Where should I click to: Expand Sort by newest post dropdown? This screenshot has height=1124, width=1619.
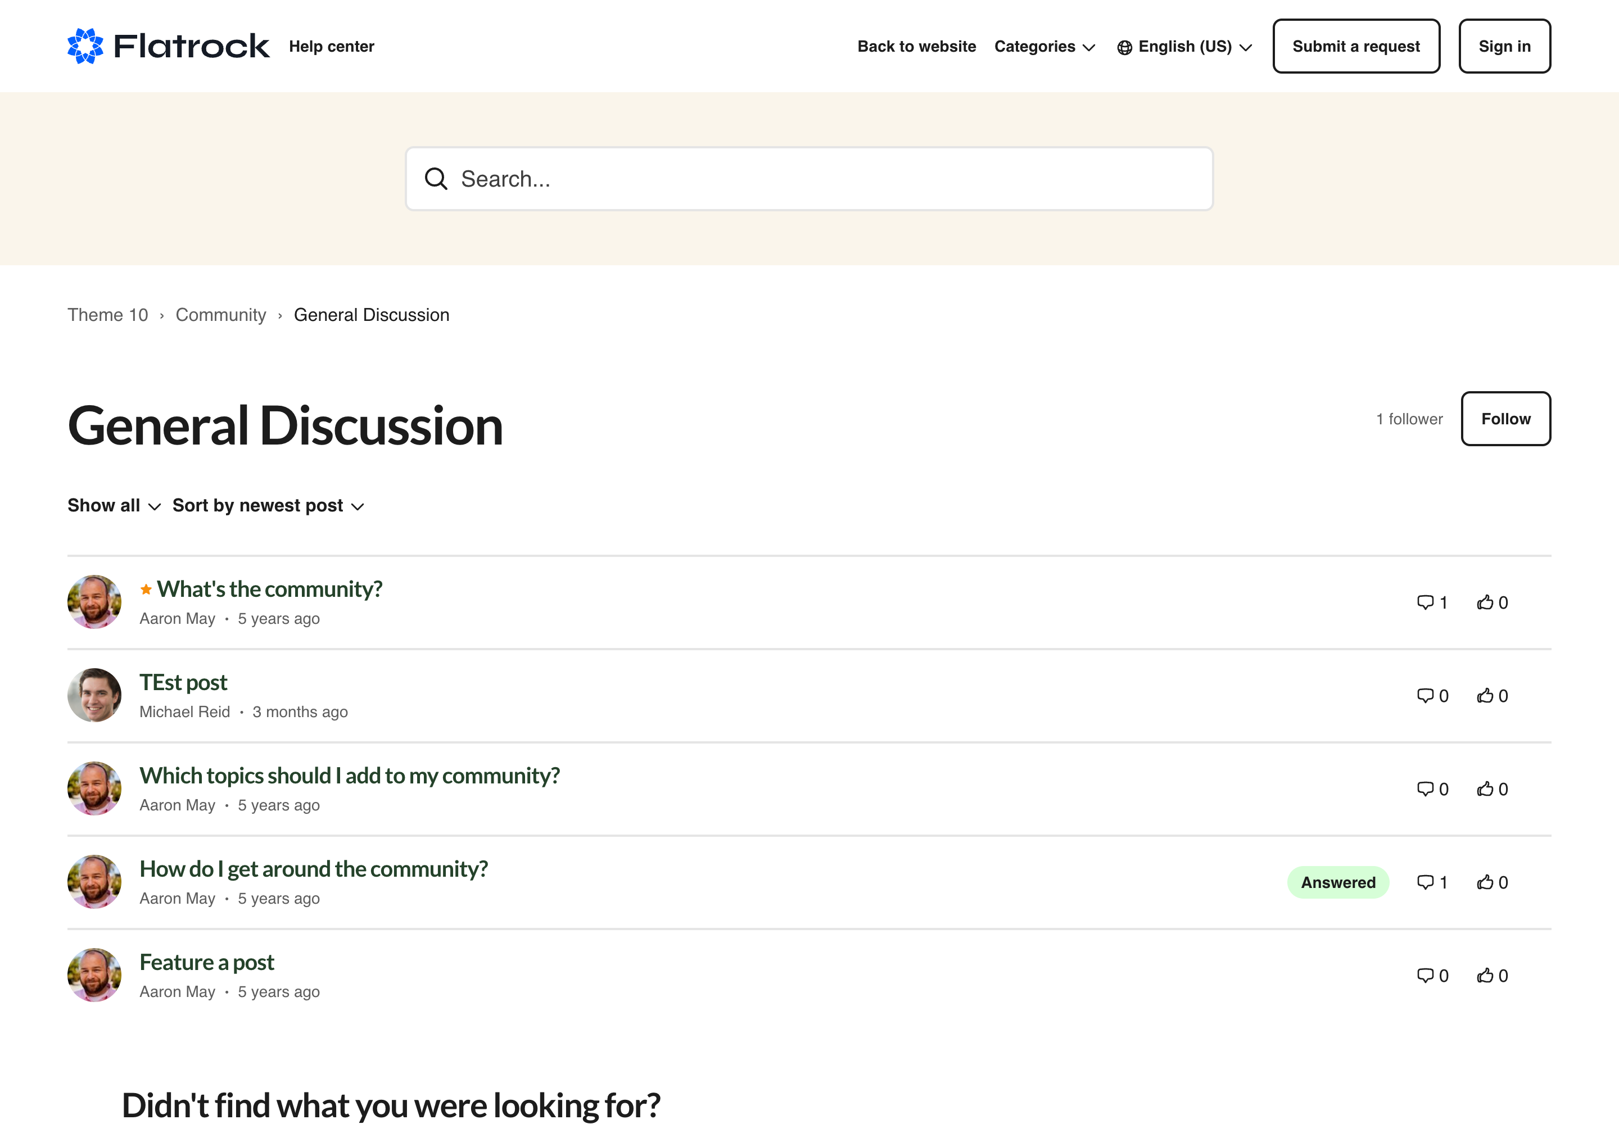pyautogui.click(x=268, y=506)
